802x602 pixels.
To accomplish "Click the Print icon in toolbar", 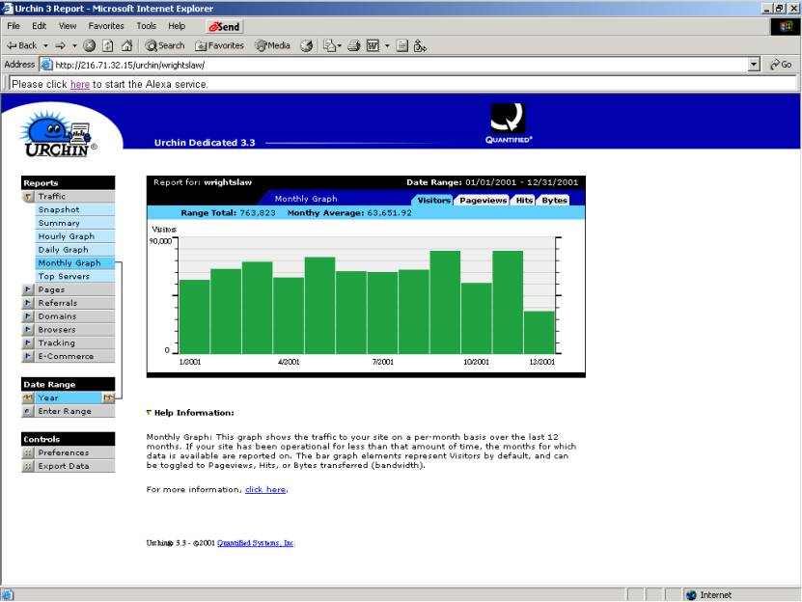I will pos(353,45).
